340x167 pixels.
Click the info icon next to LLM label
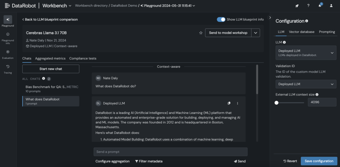coord(284,42)
